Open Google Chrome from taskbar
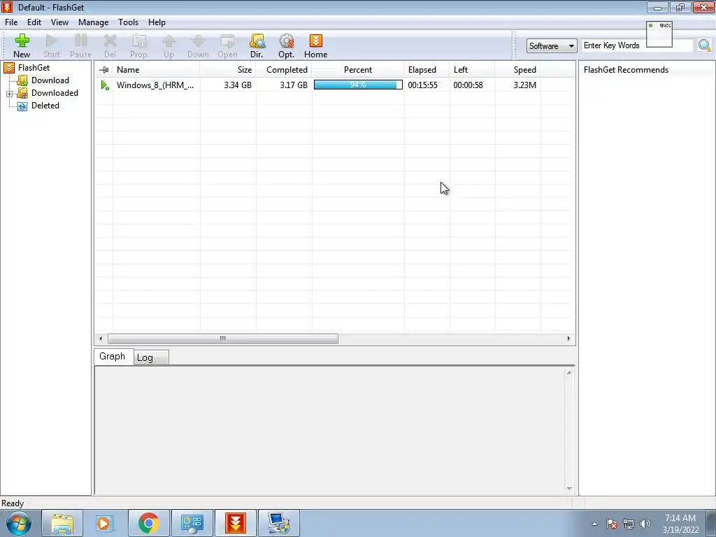Viewport: 716px width, 537px height. (148, 523)
